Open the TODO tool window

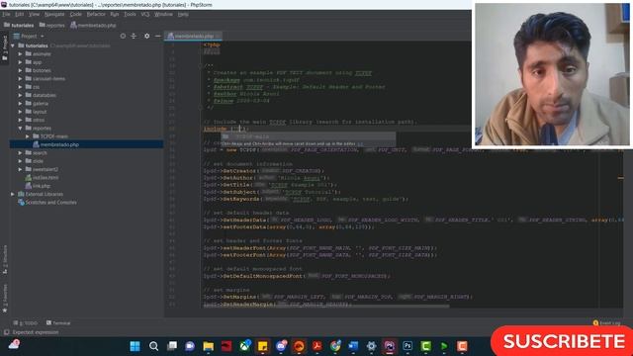click(x=26, y=323)
